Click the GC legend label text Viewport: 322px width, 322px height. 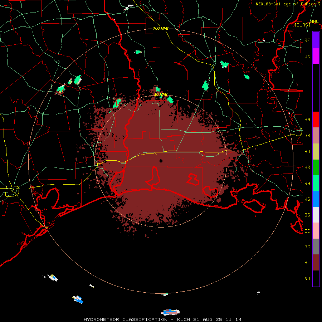tap(307, 247)
